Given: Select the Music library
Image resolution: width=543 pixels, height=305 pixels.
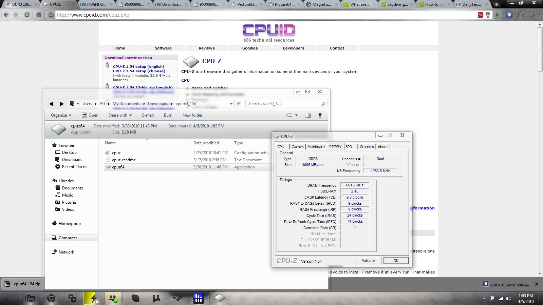Looking at the screenshot, I should 67,195.
